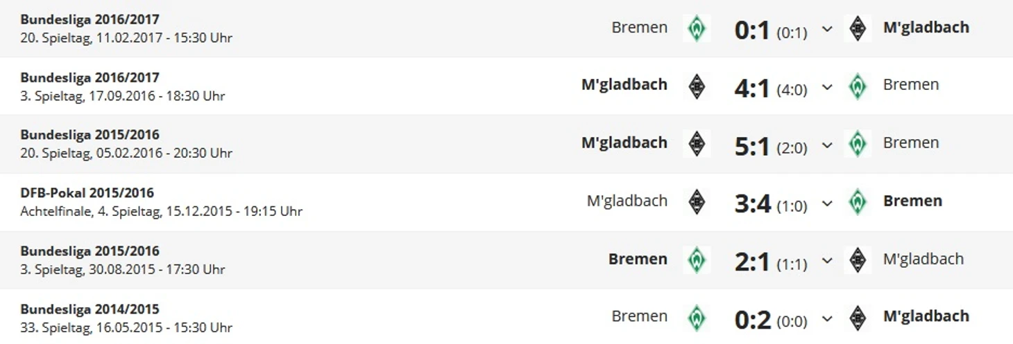Click Bremen crest in 0:1 match row
Viewport: 1013px width, 344px height.
coord(697,28)
